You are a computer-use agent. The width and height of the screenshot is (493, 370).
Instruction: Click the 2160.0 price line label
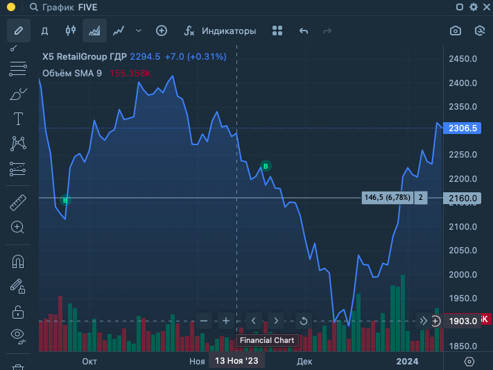pyautogui.click(x=462, y=199)
